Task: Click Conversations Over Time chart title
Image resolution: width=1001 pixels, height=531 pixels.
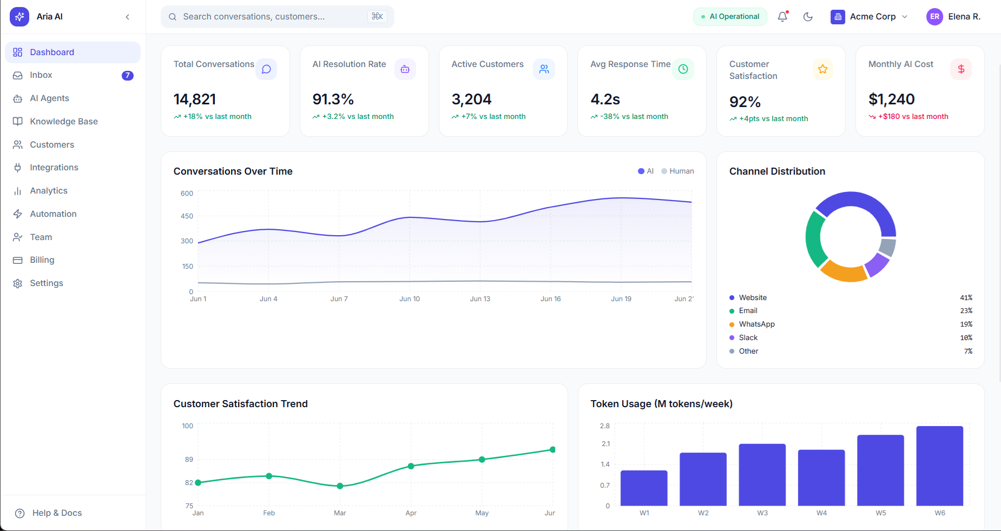Action: coord(233,171)
